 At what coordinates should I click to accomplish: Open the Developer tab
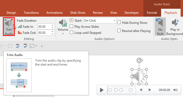tap(132, 13)
